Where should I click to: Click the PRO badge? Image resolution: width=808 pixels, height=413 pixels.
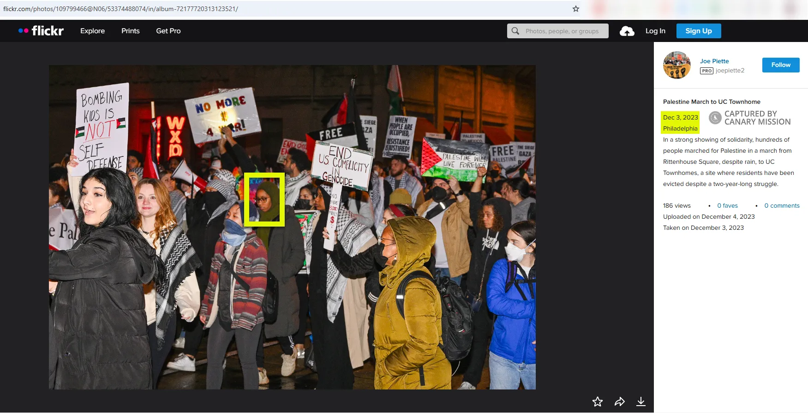(706, 71)
